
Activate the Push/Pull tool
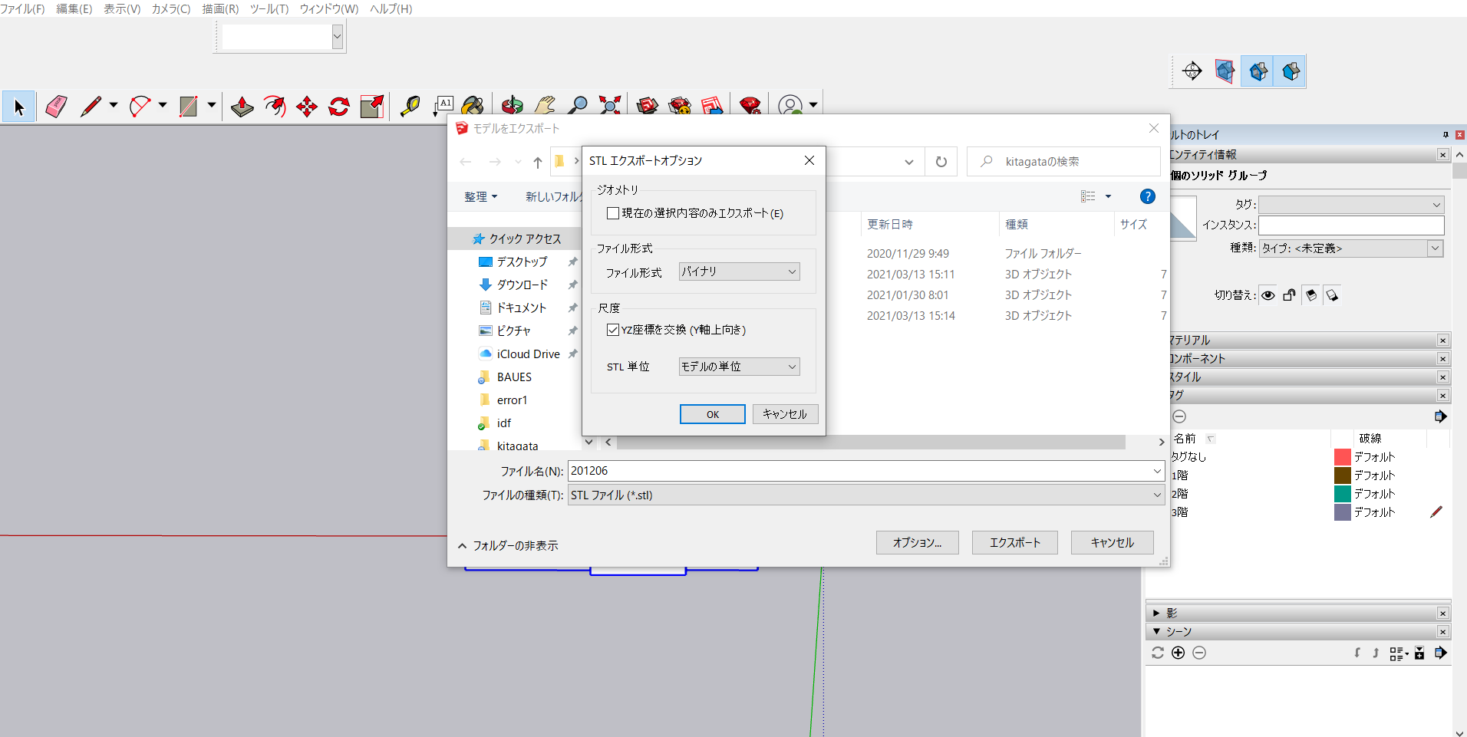pos(242,107)
